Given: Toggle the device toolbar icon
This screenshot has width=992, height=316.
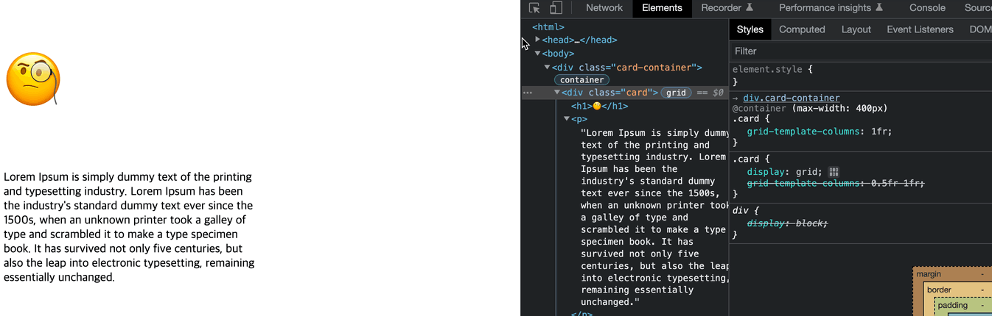Looking at the screenshot, I should 556,8.
